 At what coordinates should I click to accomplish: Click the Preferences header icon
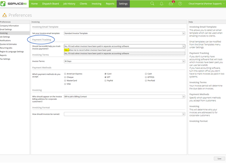tap(4, 15)
